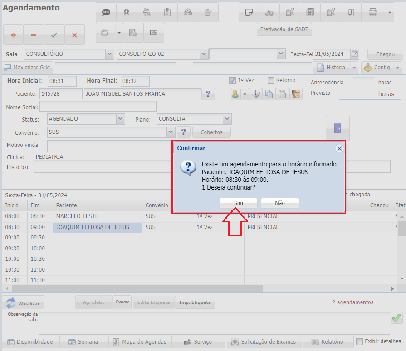Click the red X cancel toolbar button
The height and width of the screenshot is (351, 406).
tap(74, 35)
